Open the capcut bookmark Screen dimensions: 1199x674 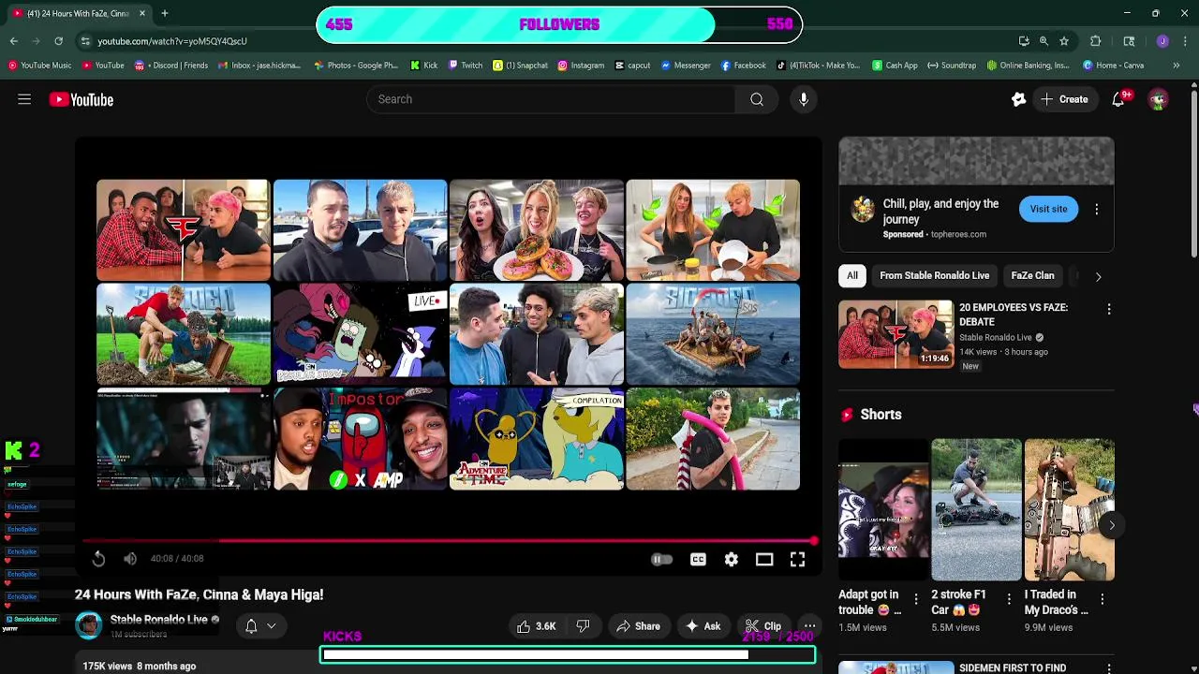632,66
